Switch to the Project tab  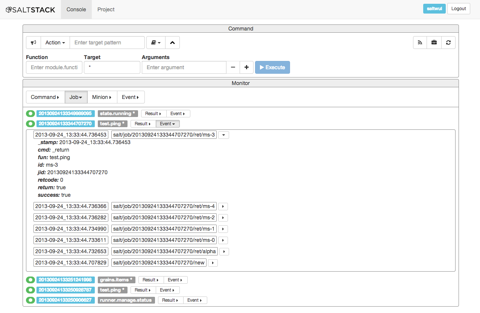click(106, 9)
